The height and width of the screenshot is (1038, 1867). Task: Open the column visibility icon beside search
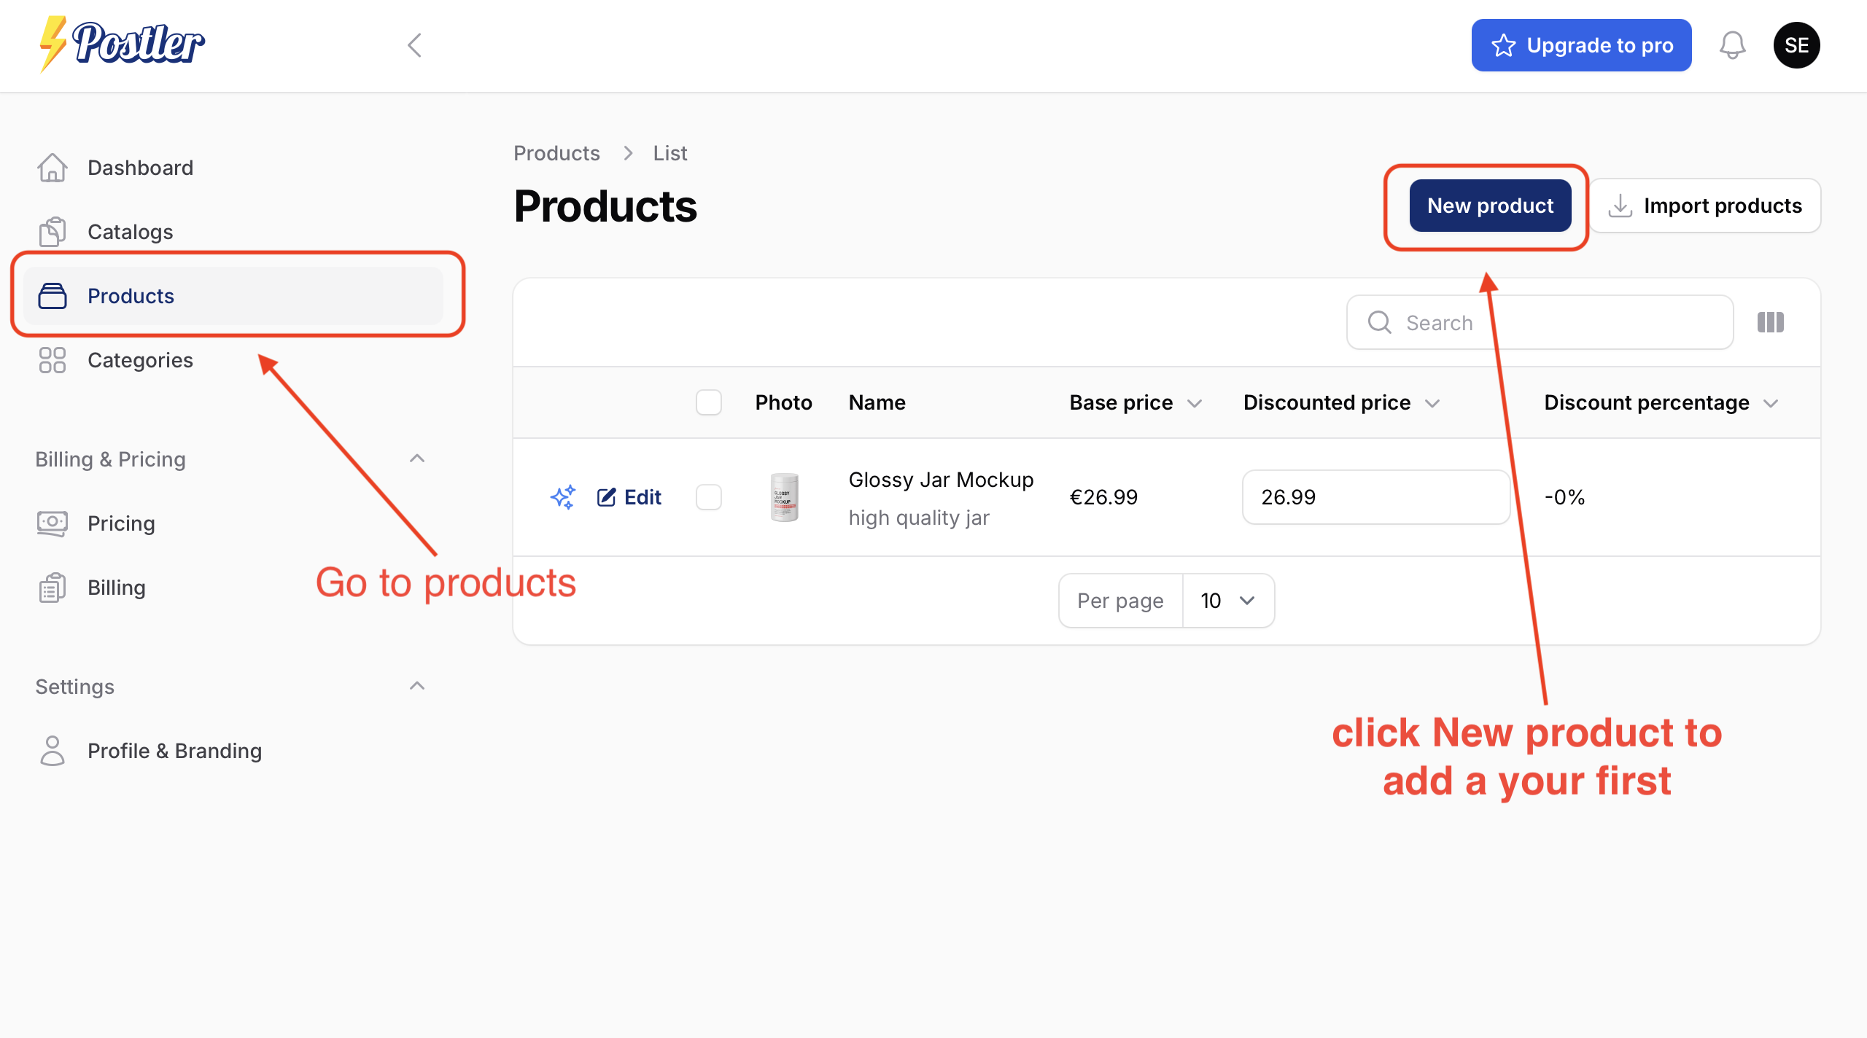pyautogui.click(x=1771, y=322)
